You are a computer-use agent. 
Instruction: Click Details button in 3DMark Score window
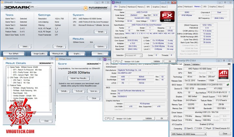point(64,91)
